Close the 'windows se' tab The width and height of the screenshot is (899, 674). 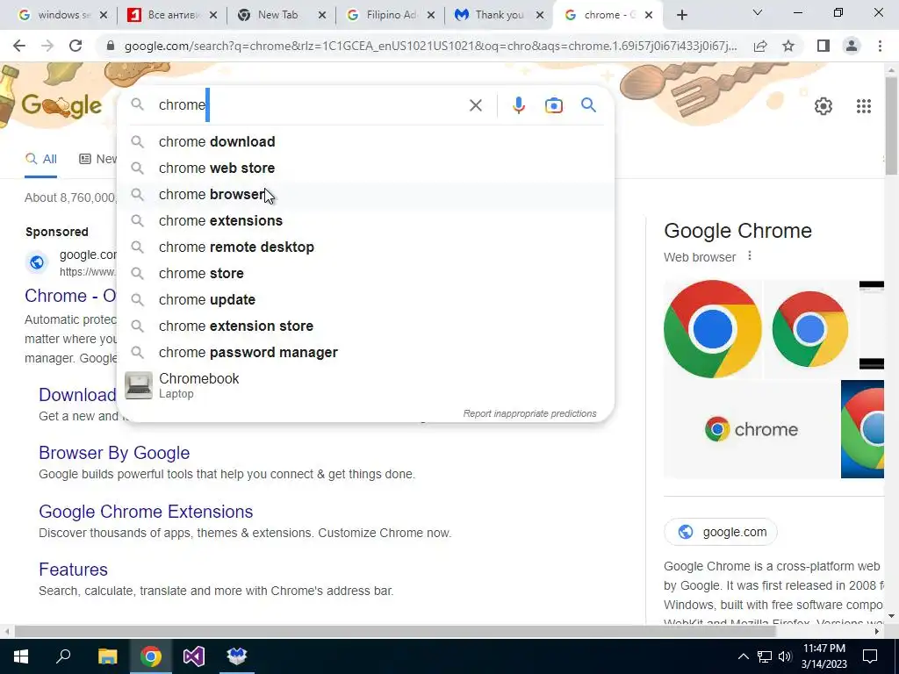104,16
